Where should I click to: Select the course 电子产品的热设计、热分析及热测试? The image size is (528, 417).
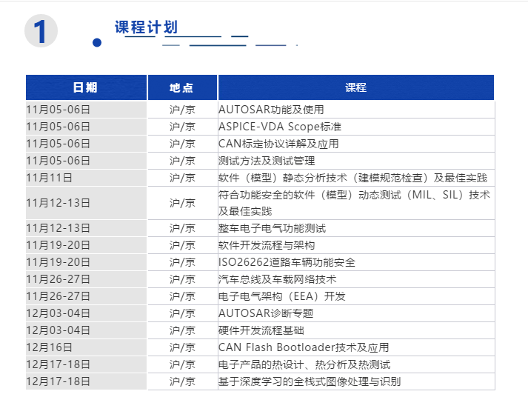304,364
